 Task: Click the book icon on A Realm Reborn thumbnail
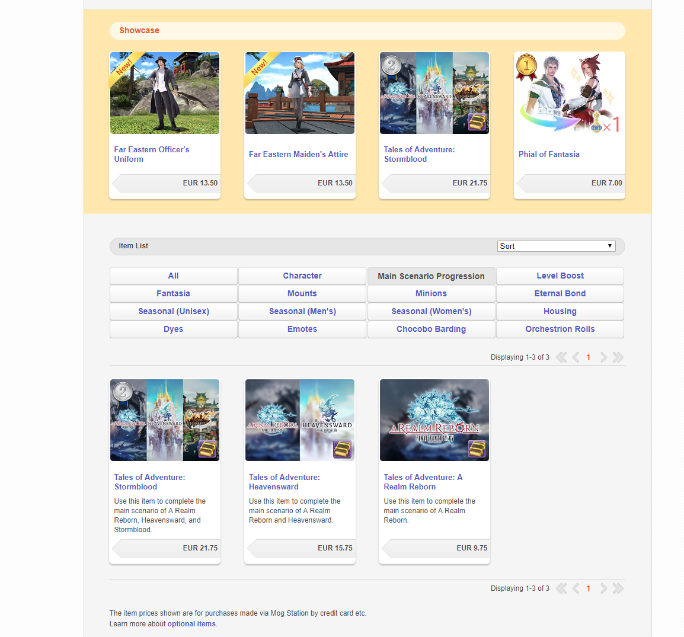tap(477, 449)
